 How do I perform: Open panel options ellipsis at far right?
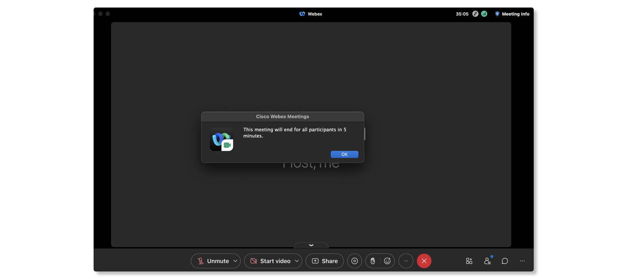[522, 261]
